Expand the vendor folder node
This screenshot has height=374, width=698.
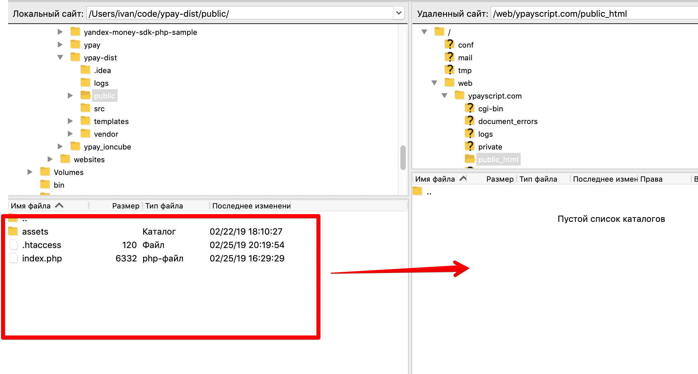tap(70, 134)
